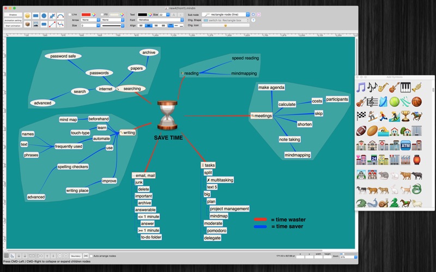Set top vertical text alignment
The width and height of the screenshot is (436, 272).
pos(171,26)
